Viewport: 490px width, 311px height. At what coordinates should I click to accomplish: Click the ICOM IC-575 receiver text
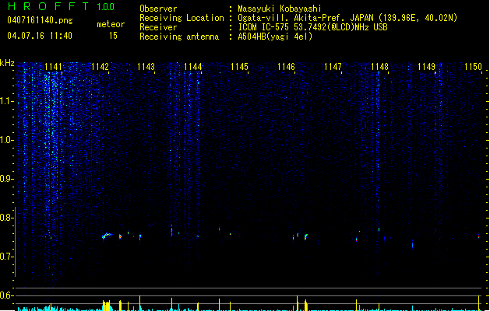[x=312, y=27]
